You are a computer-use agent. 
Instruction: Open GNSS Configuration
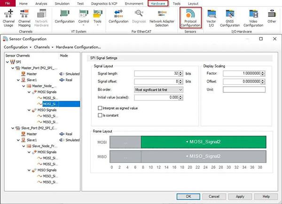point(230,18)
